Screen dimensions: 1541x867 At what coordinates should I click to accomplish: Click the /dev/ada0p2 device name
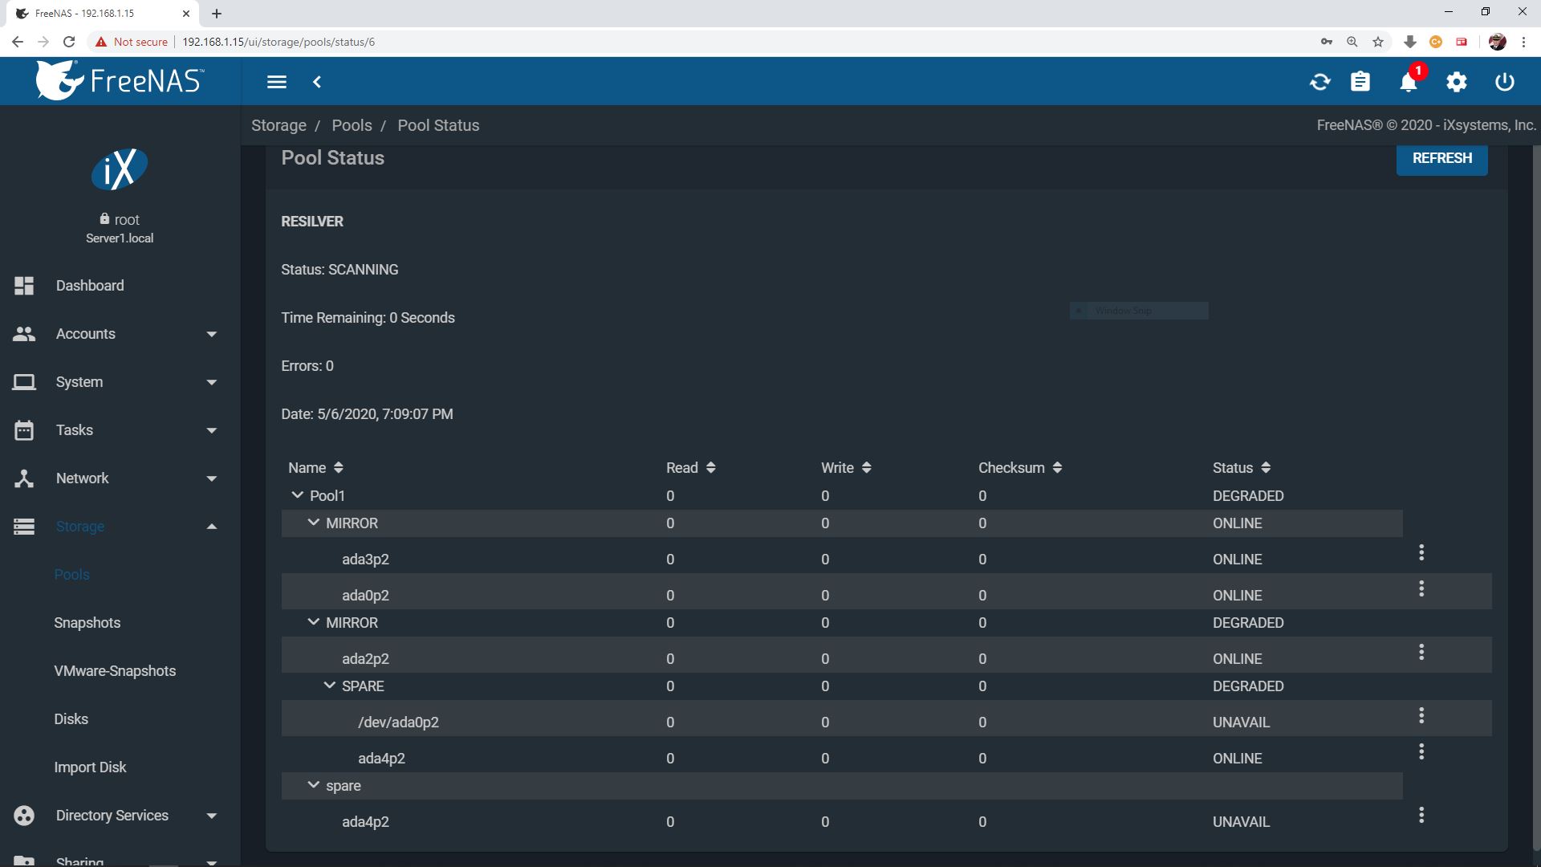[x=398, y=722]
